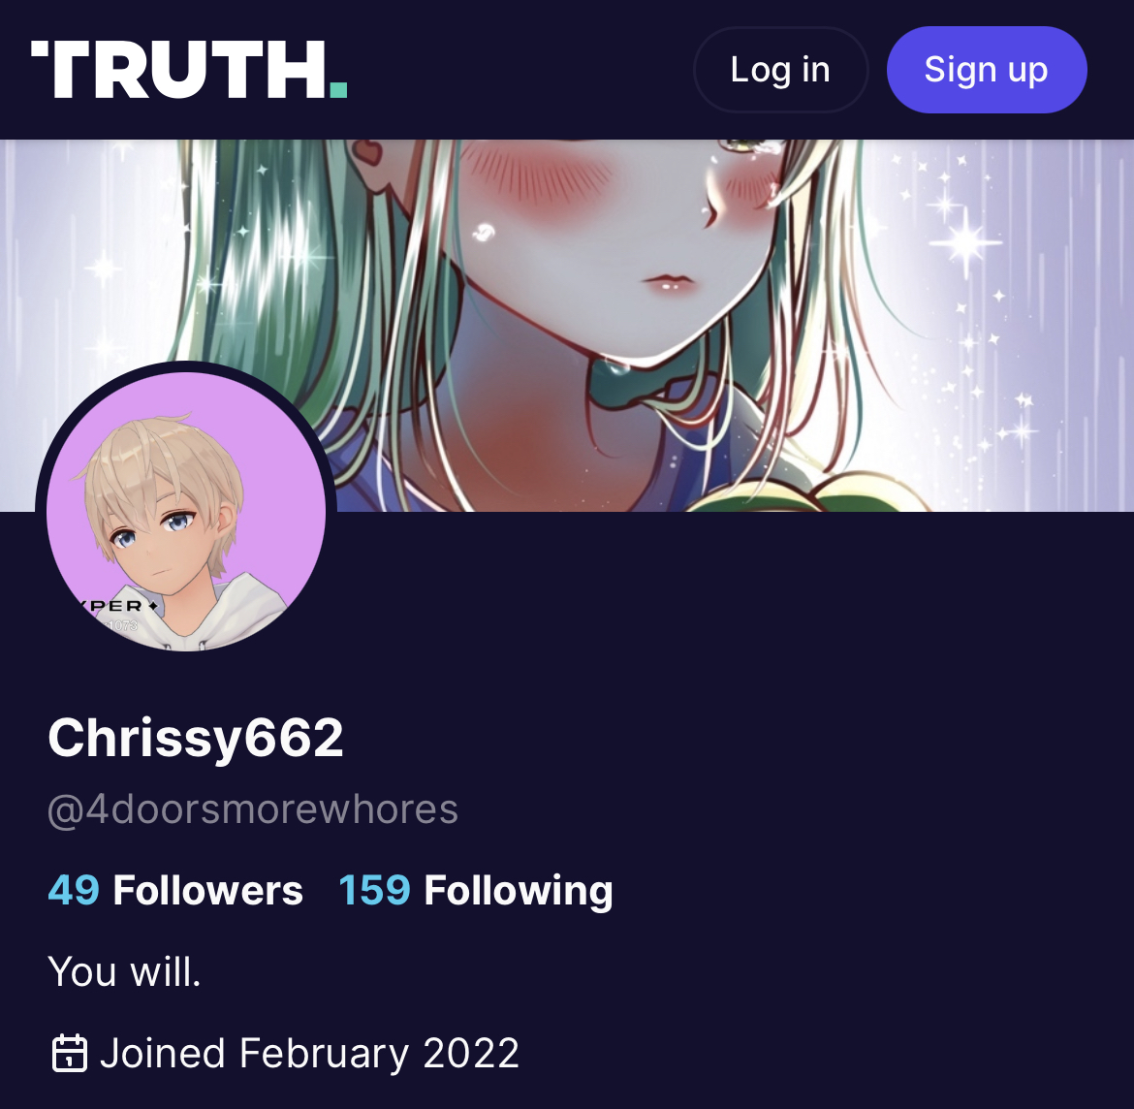Click the 49 follower count number
1134x1109 pixels.
[74, 890]
